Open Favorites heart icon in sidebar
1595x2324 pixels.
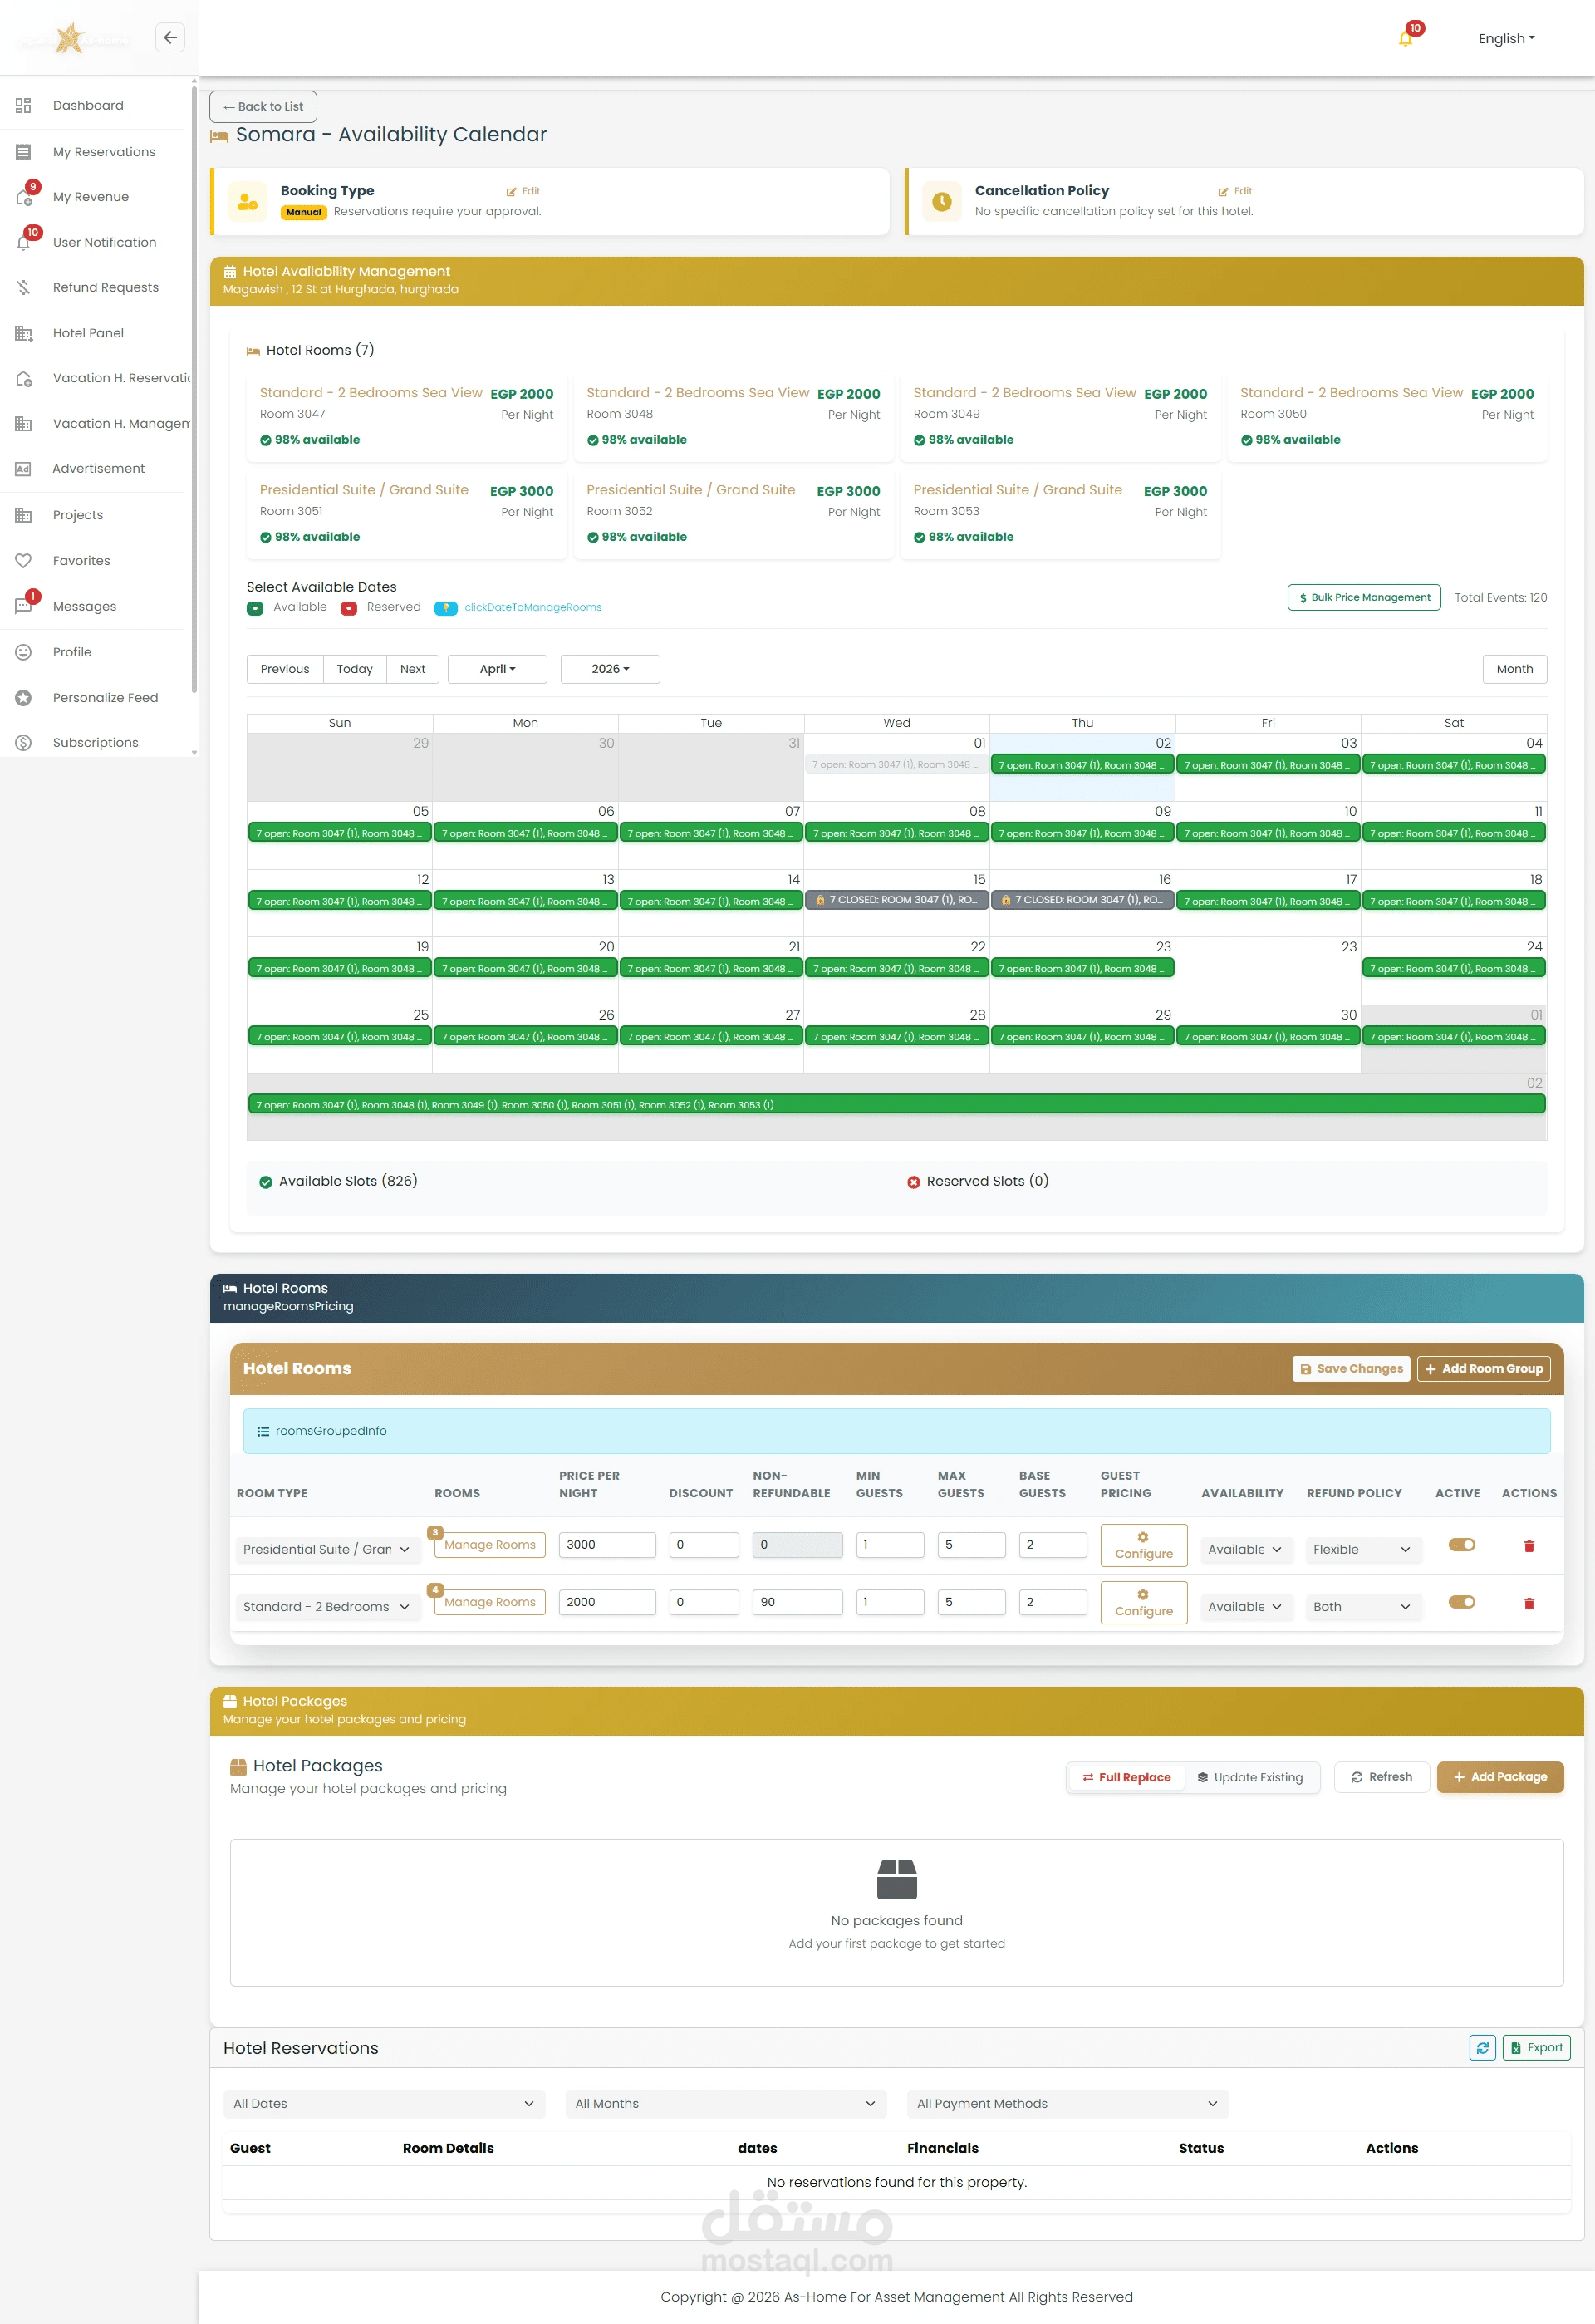click(24, 561)
